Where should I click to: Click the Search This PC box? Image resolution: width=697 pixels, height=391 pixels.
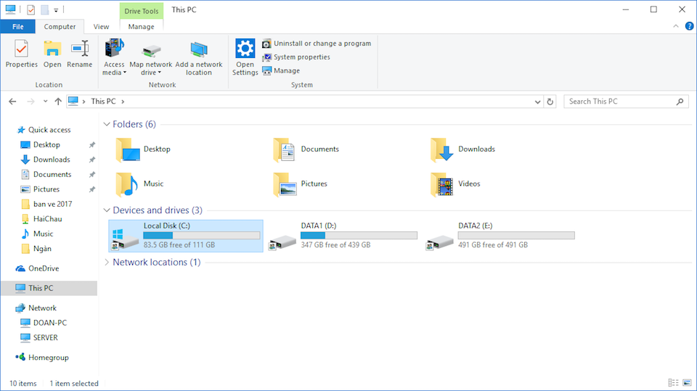click(626, 102)
